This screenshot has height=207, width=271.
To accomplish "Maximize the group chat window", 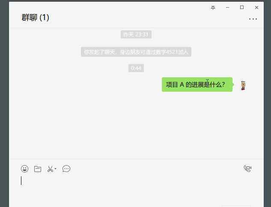I will 242,7.
